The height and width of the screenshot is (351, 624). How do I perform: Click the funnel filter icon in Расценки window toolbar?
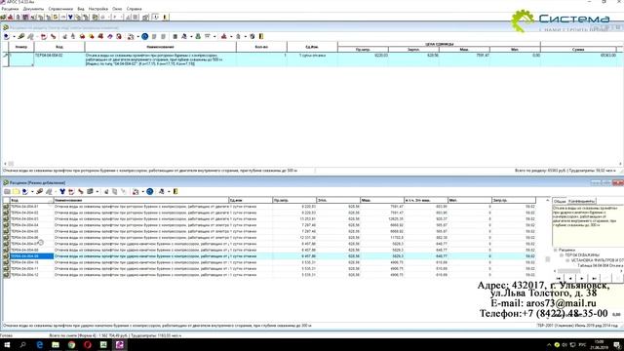click(x=62, y=192)
